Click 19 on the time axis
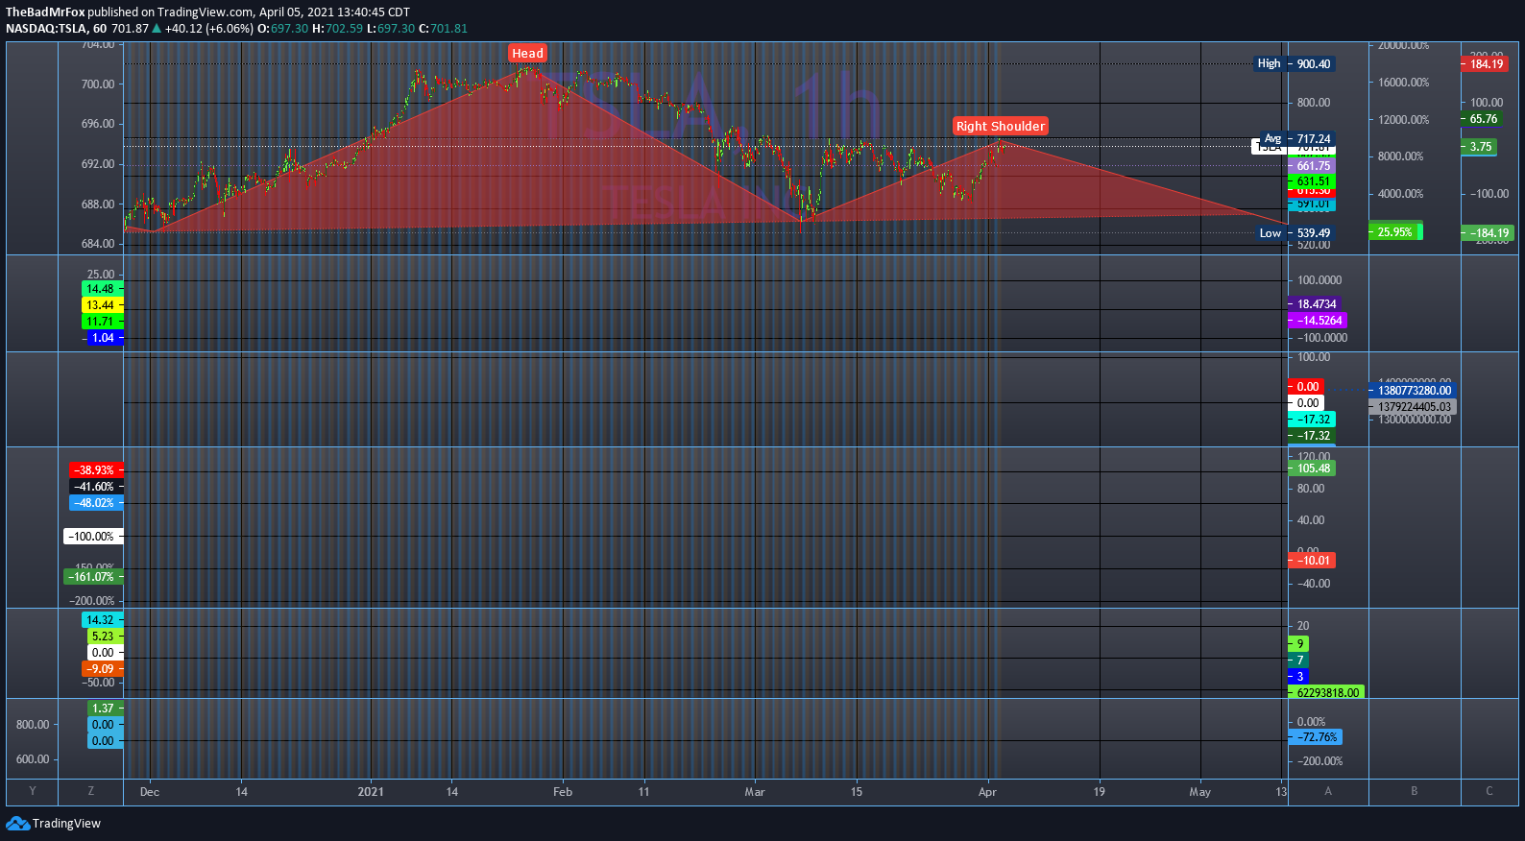 [1100, 792]
